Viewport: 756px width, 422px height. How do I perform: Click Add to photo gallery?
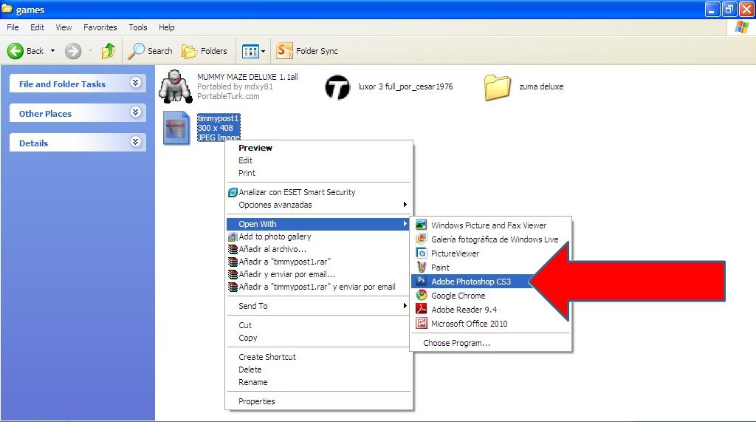tap(319, 236)
